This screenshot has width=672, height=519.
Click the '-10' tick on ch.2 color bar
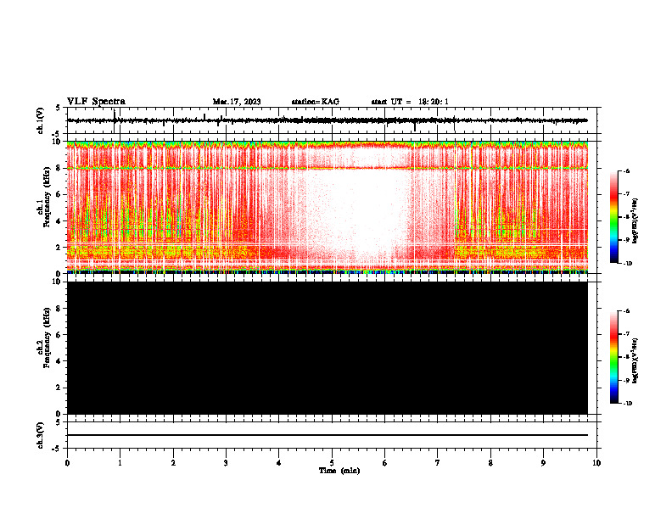click(627, 403)
